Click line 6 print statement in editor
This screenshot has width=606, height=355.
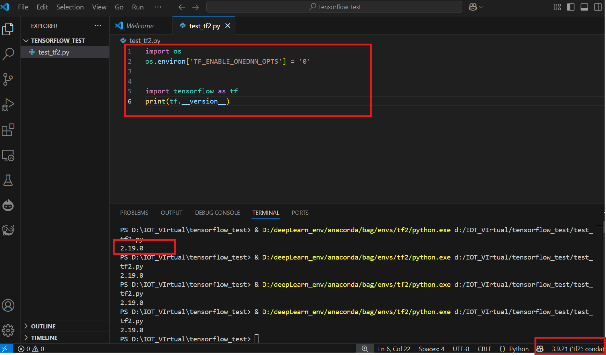click(187, 101)
